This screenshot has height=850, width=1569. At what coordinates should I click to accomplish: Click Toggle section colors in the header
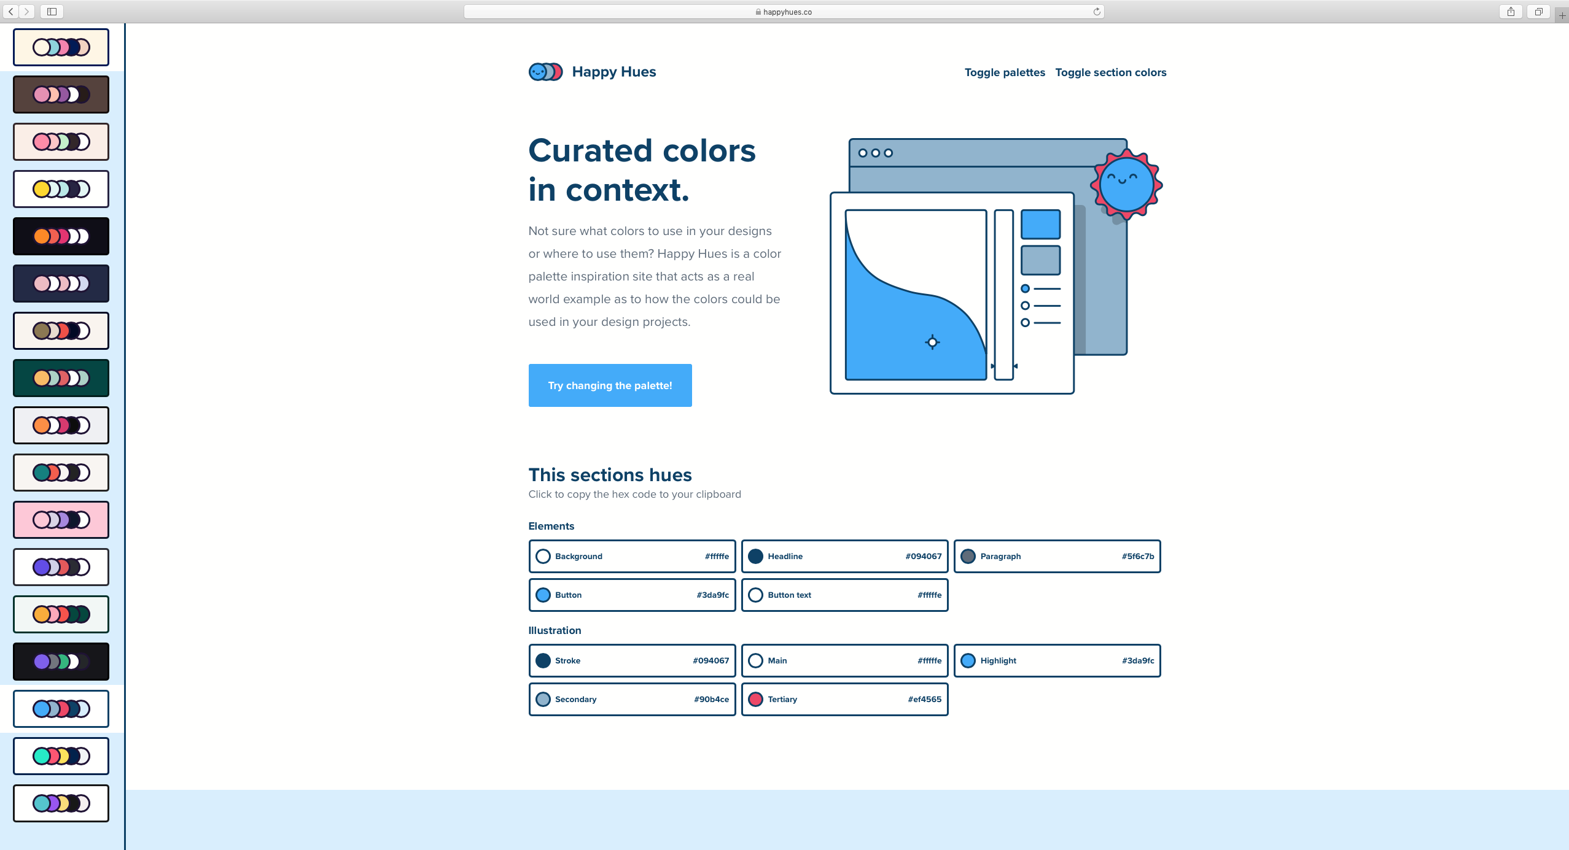point(1110,72)
